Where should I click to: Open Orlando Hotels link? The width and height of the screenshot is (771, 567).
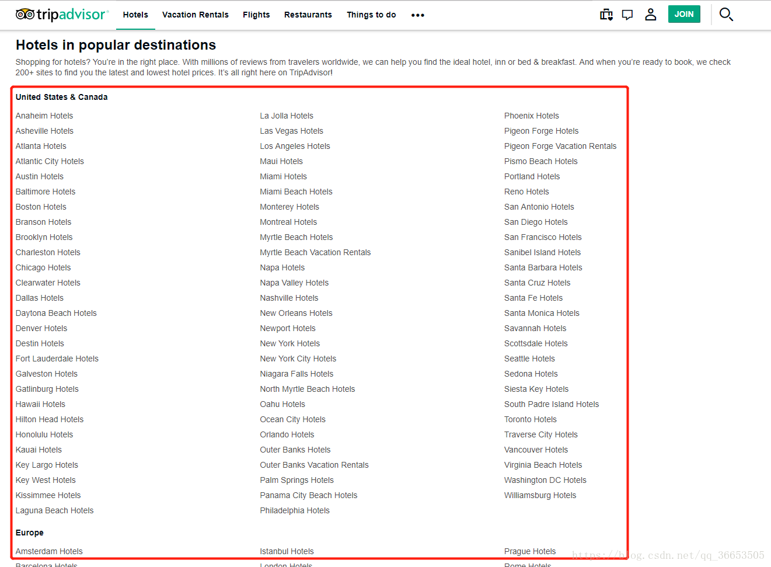pyautogui.click(x=287, y=434)
